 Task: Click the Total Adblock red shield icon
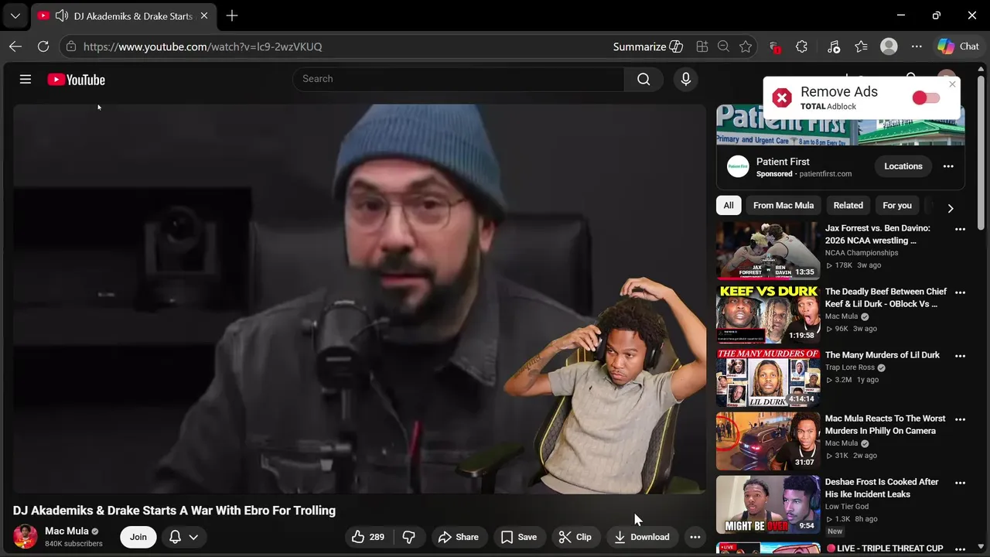point(782,97)
